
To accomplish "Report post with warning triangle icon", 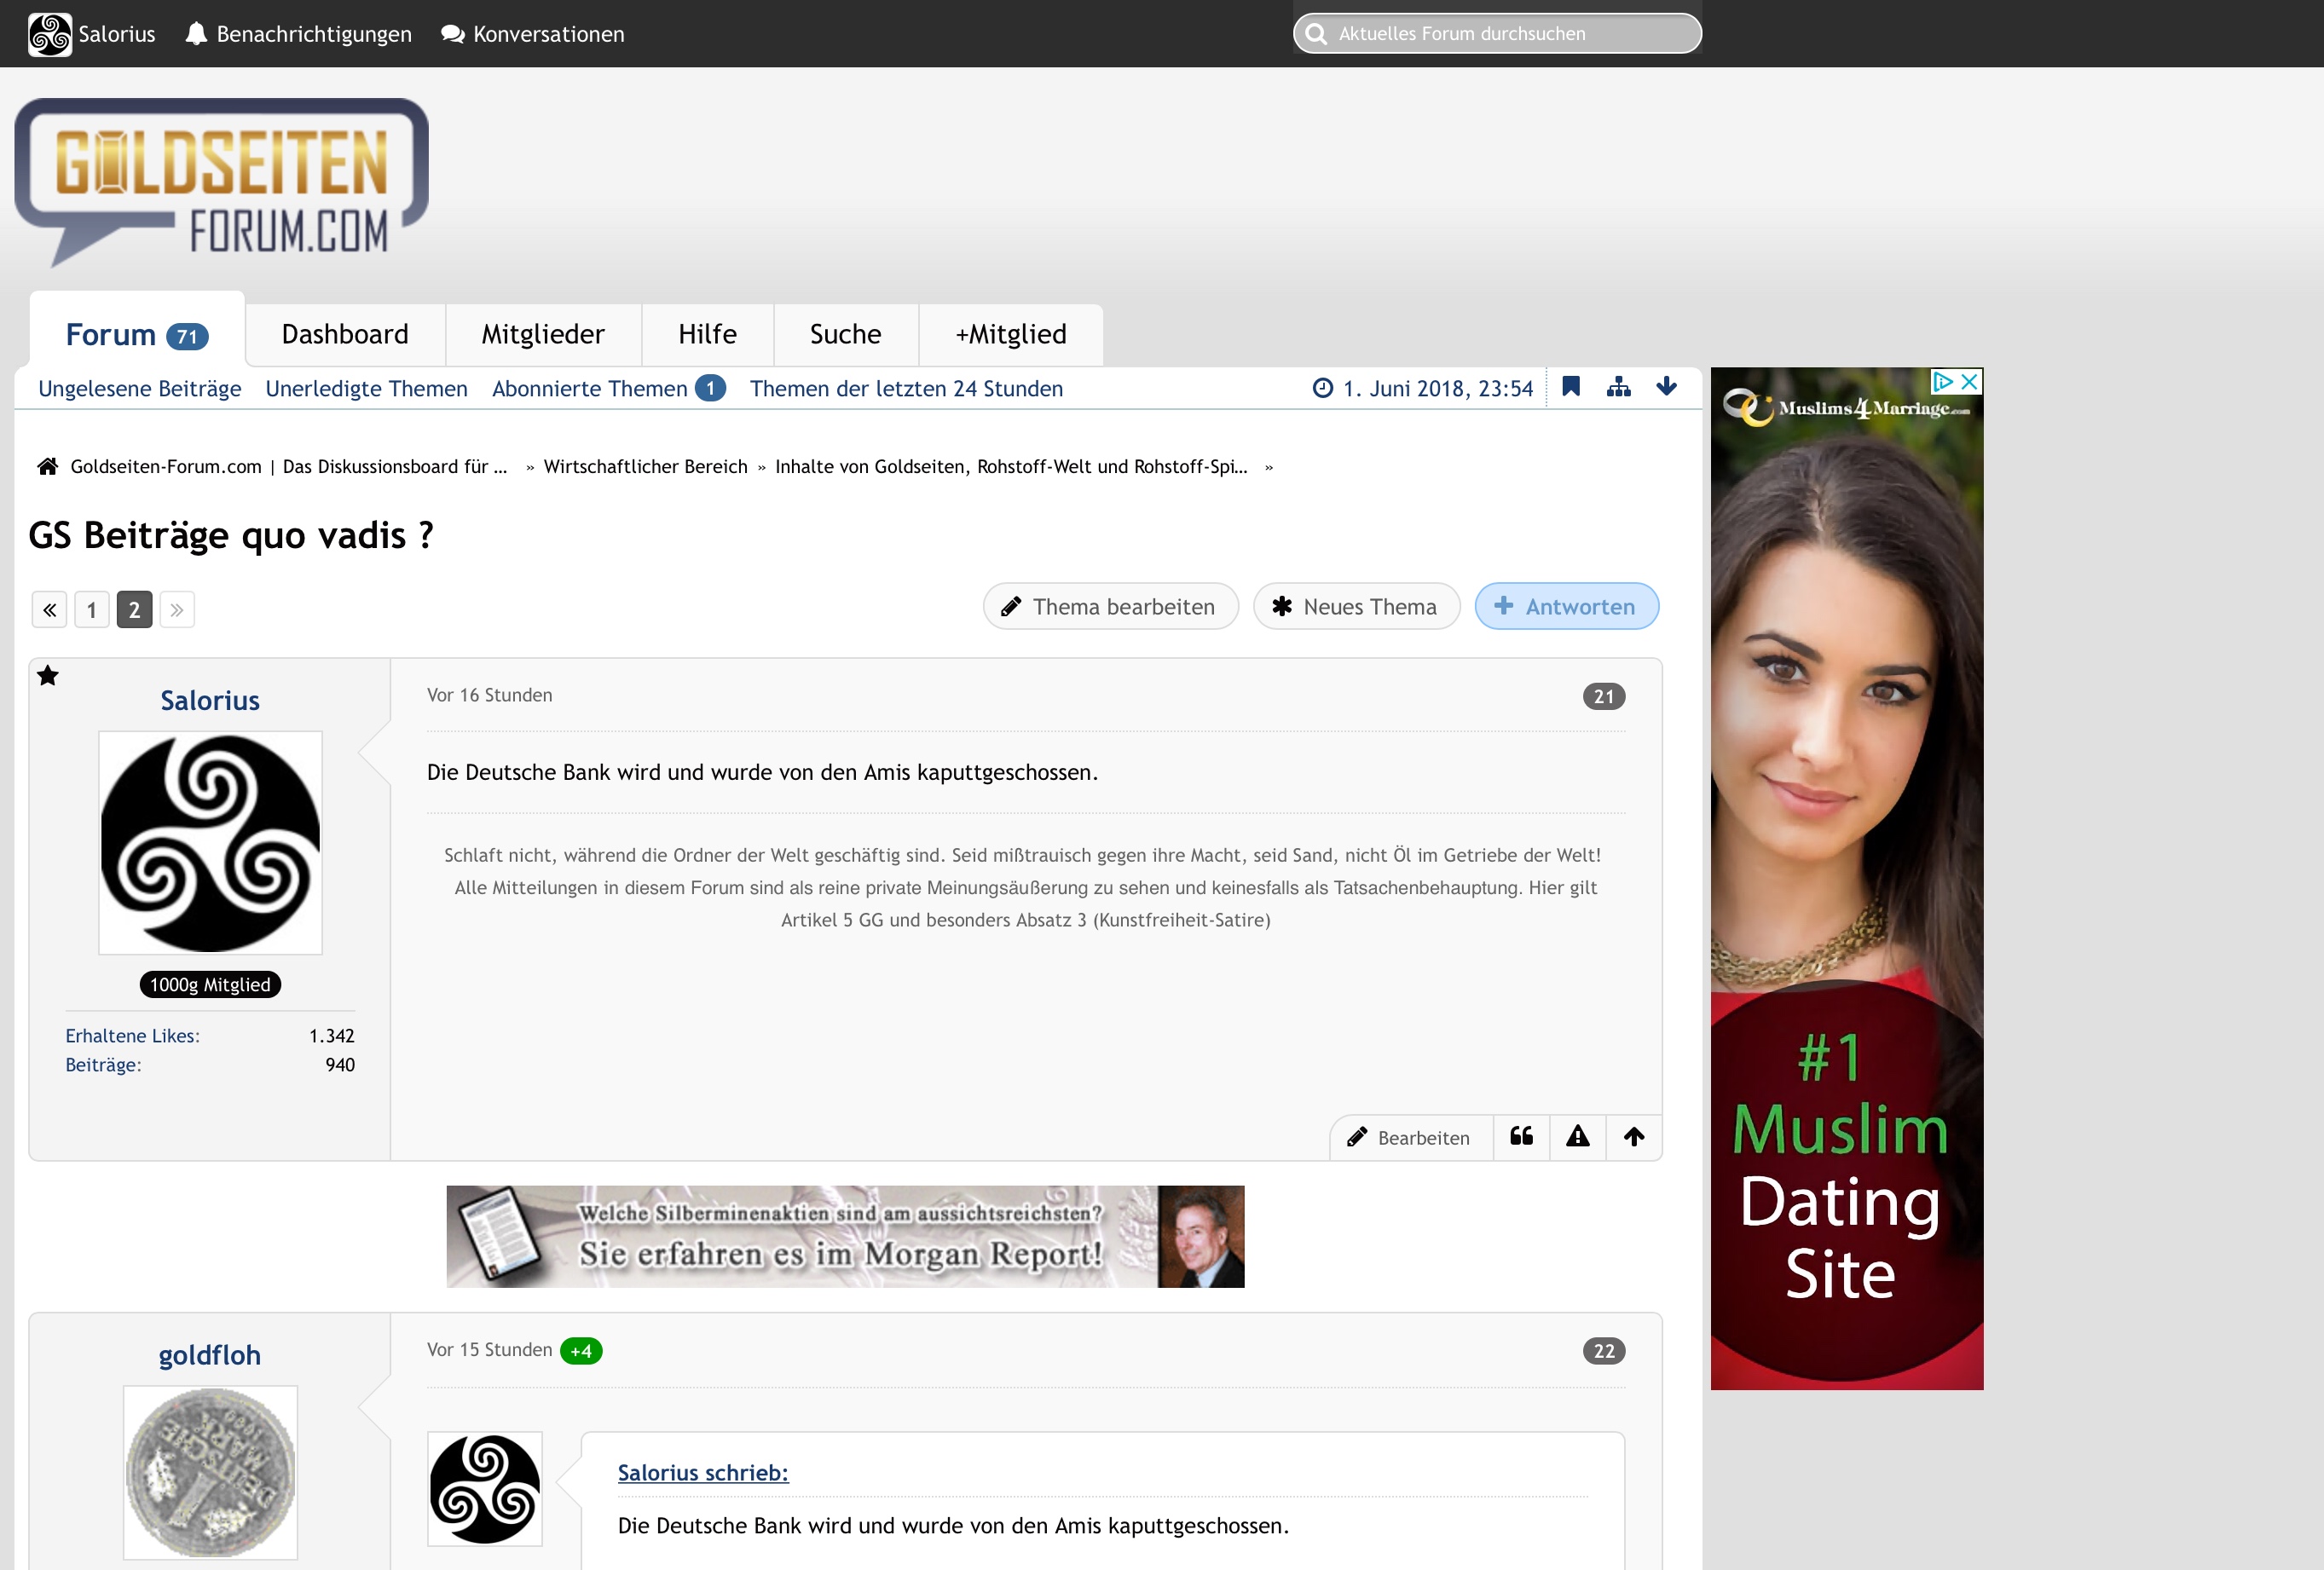I will click(1577, 1136).
